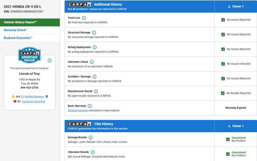Click the CARFAX logo in Additional History header
257x161 pixels.
point(80,4)
